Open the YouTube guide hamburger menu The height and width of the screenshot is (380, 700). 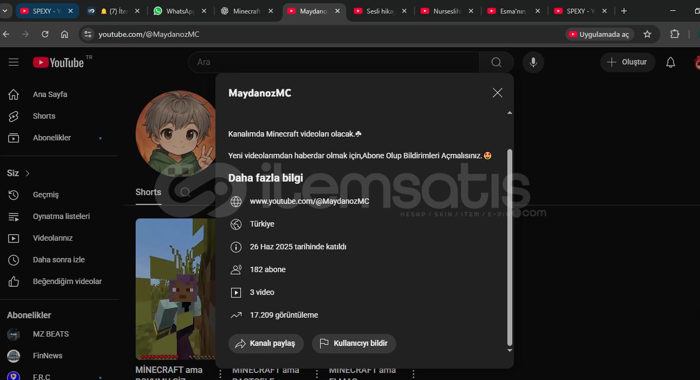(x=14, y=62)
